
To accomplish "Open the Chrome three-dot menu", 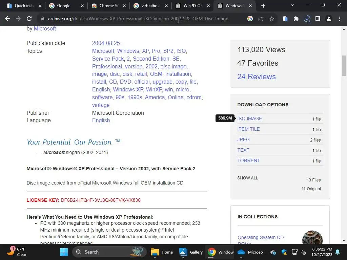I will point(340,19).
